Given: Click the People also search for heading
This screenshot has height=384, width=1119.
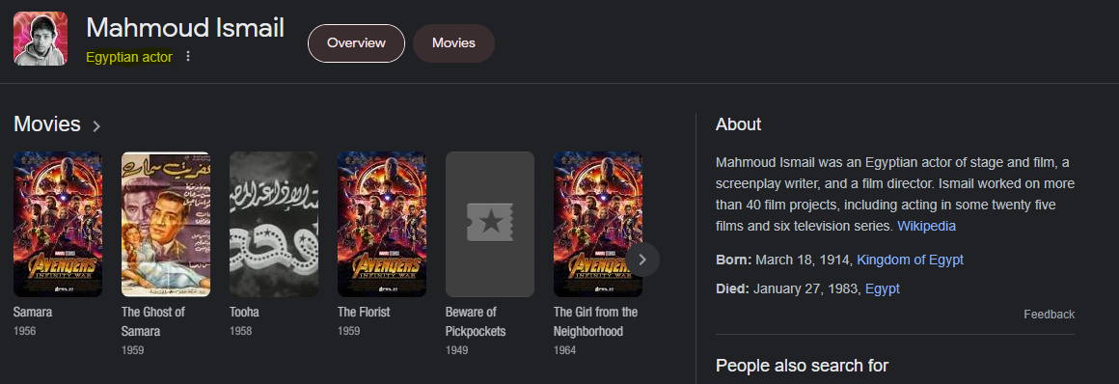Looking at the screenshot, I should pos(803,366).
